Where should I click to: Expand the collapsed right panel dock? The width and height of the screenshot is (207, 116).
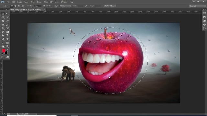203,9
